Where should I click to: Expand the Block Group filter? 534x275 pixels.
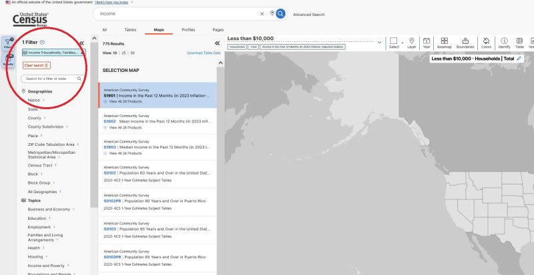(x=54, y=182)
